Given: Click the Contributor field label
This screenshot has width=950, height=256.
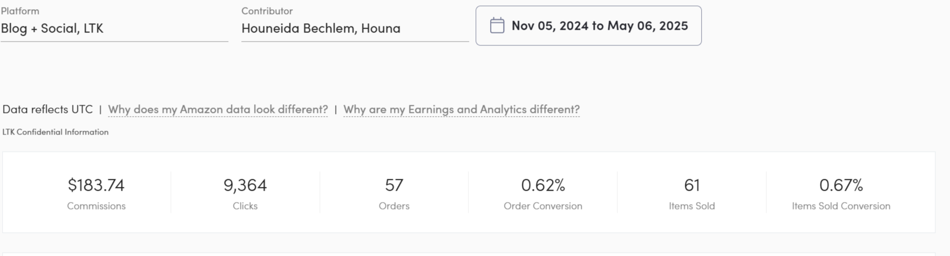Looking at the screenshot, I should 267,11.
